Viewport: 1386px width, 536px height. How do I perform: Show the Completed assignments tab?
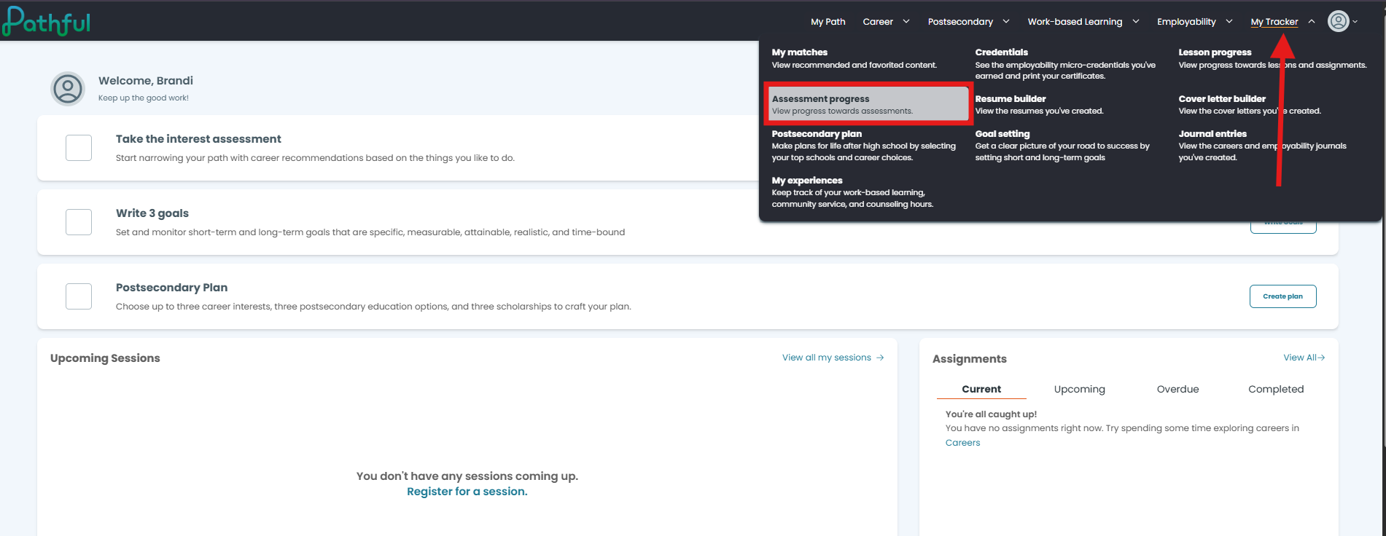coord(1276,389)
